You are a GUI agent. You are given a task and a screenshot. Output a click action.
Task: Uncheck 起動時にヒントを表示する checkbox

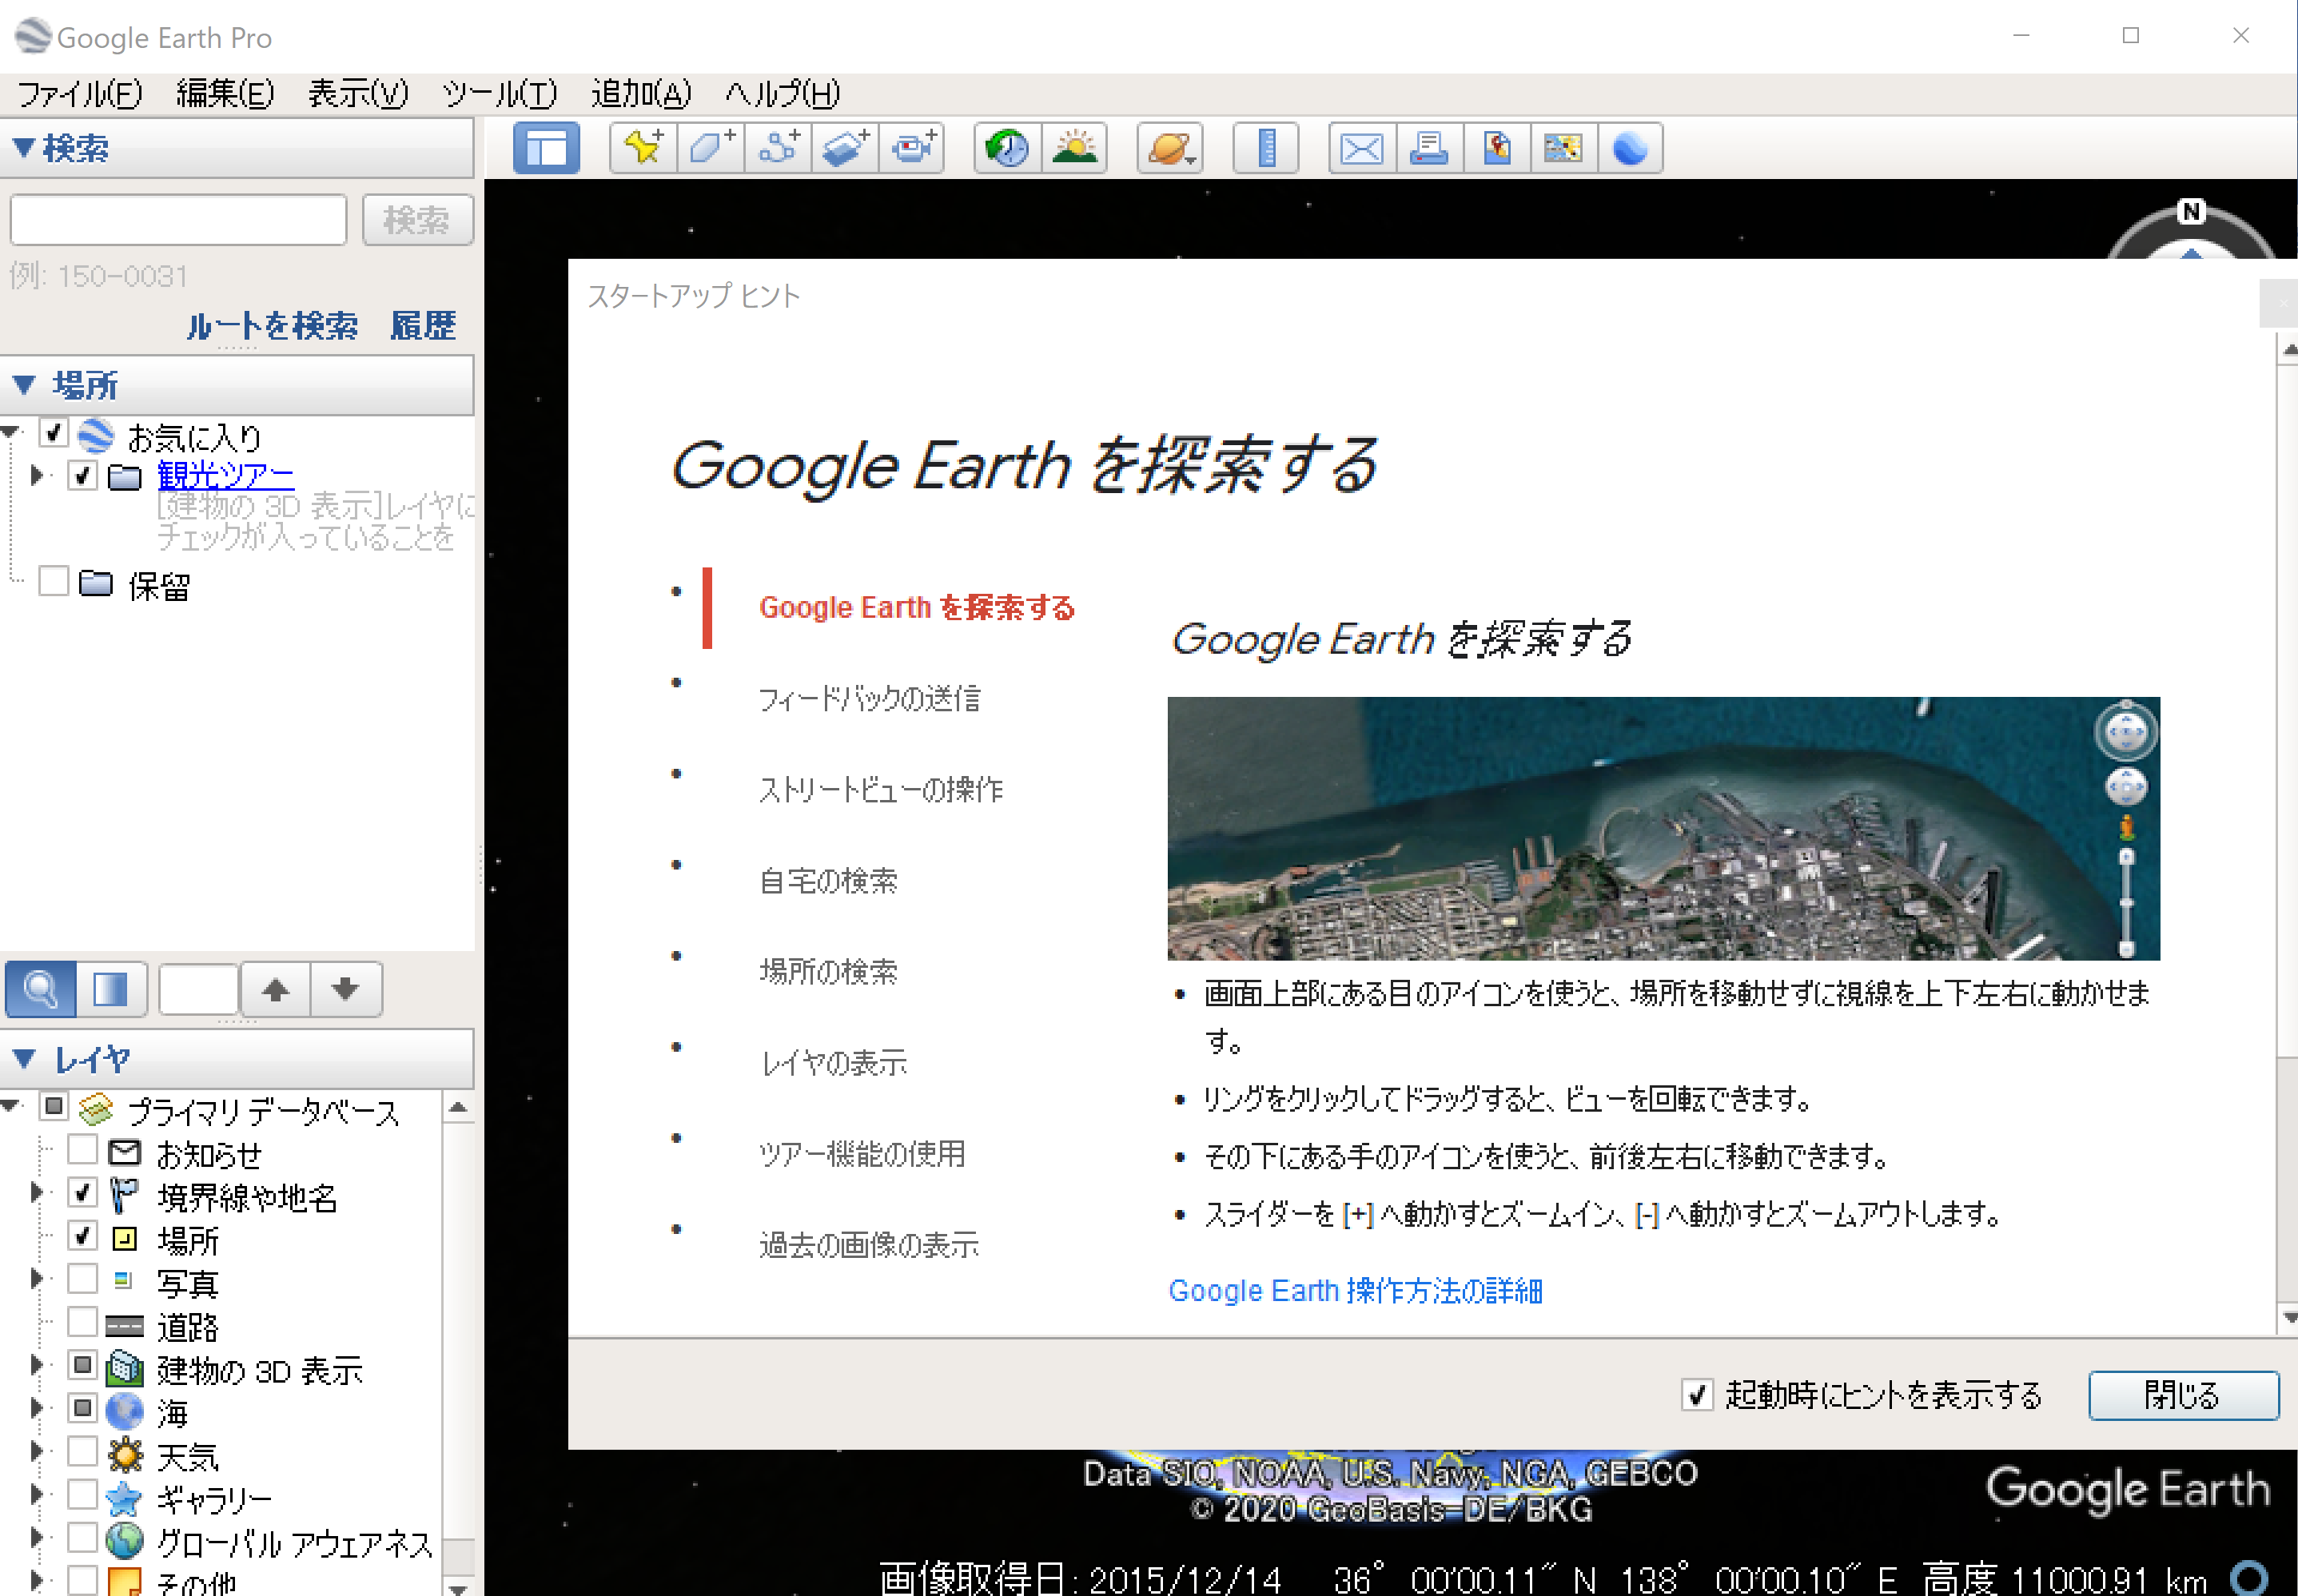[1696, 1394]
